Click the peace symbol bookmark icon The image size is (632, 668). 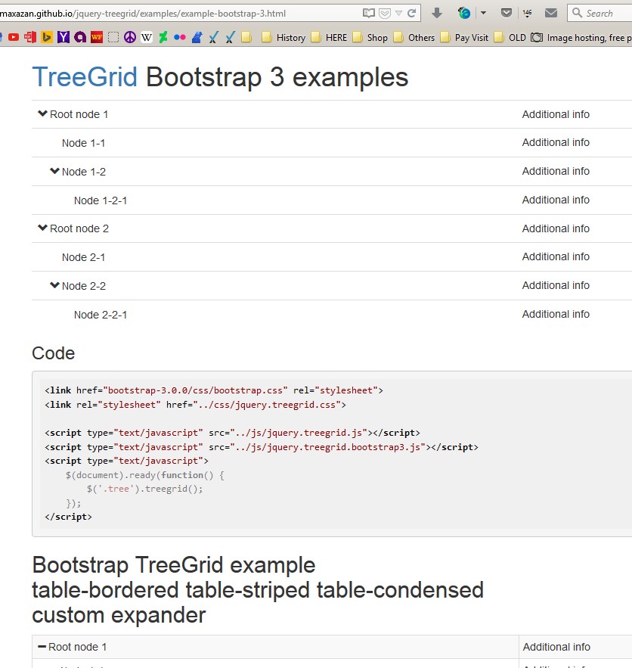click(x=129, y=37)
